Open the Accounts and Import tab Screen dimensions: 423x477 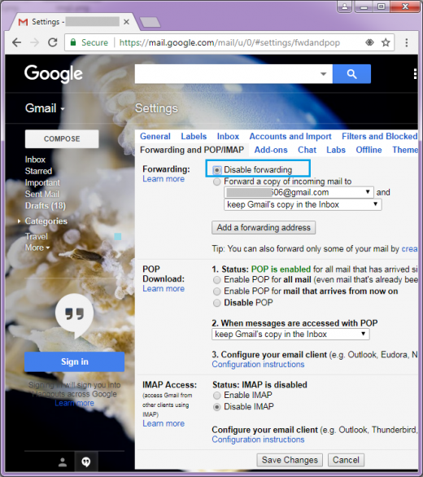290,136
